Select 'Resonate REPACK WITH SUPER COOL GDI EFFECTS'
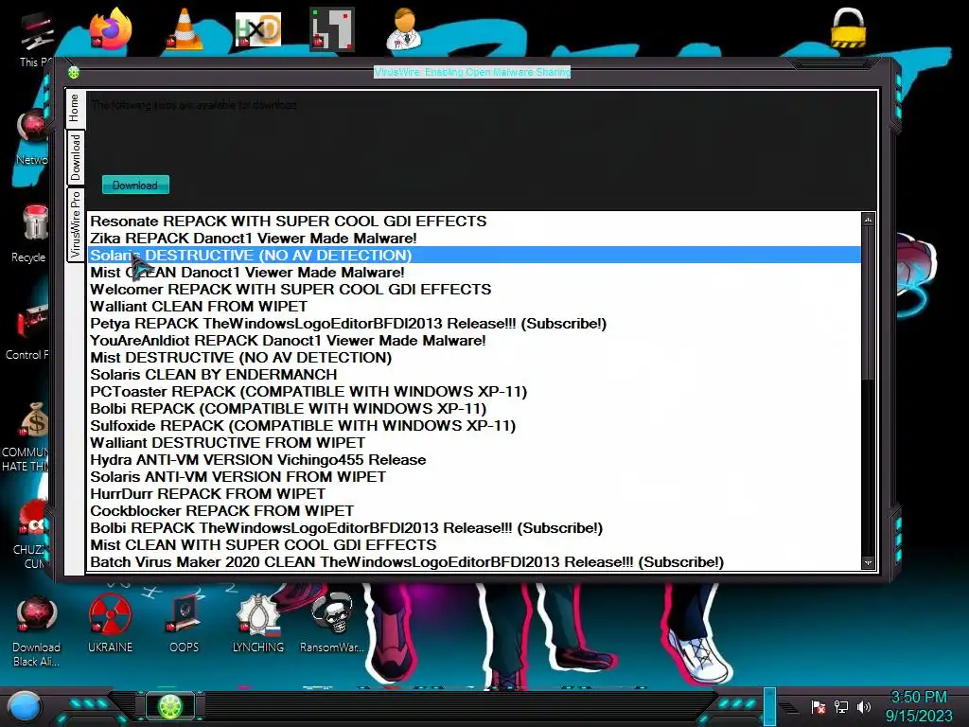 point(474,222)
